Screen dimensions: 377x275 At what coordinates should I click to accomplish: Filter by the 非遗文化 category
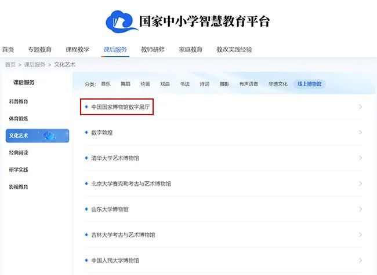[x=278, y=84]
